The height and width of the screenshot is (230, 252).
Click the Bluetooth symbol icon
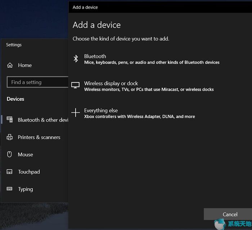tap(76, 59)
